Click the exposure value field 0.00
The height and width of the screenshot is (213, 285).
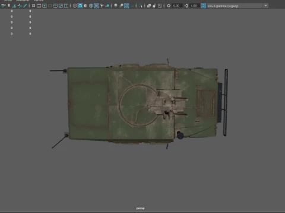(177, 6)
